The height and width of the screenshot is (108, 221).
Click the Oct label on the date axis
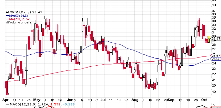[x=203, y=100]
